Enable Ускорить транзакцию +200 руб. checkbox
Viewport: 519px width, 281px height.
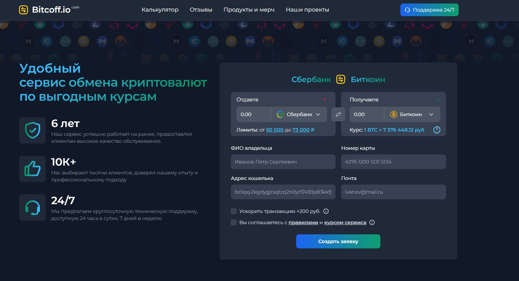[x=234, y=211]
